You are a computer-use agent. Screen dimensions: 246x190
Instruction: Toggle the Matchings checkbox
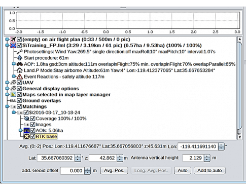pos(19,106)
